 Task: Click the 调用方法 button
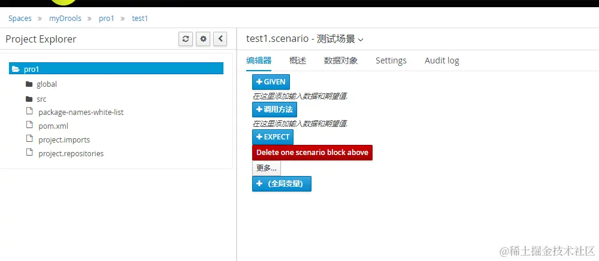(x=274, y=110)
